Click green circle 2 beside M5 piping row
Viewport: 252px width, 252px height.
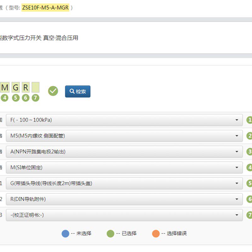tap(249, 136)
